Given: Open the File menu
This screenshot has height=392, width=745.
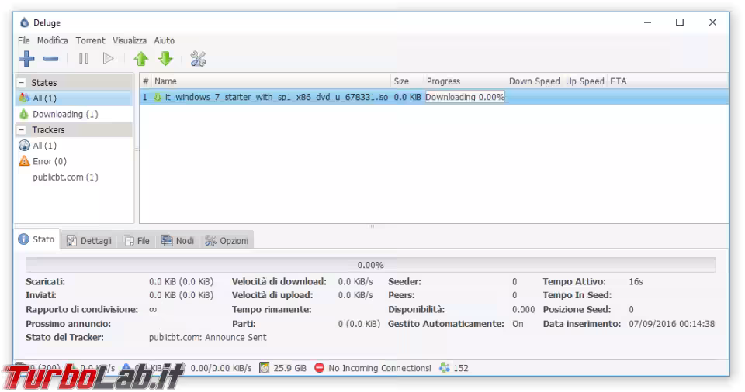Looking at the screenshot, I should tap(24, 40).
